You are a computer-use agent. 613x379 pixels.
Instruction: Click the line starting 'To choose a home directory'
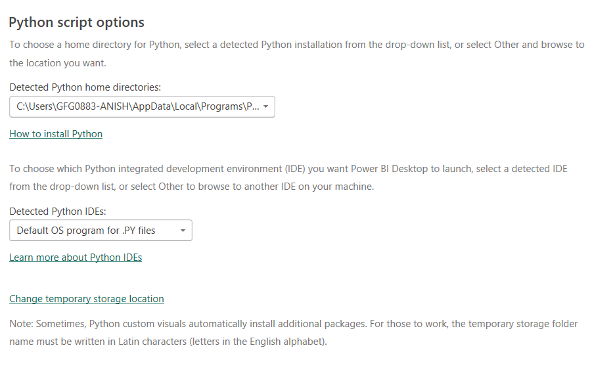[296, 45]
